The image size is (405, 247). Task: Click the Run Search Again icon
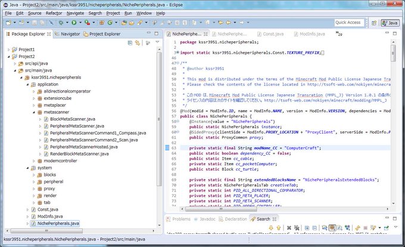(x=358, y=228)
